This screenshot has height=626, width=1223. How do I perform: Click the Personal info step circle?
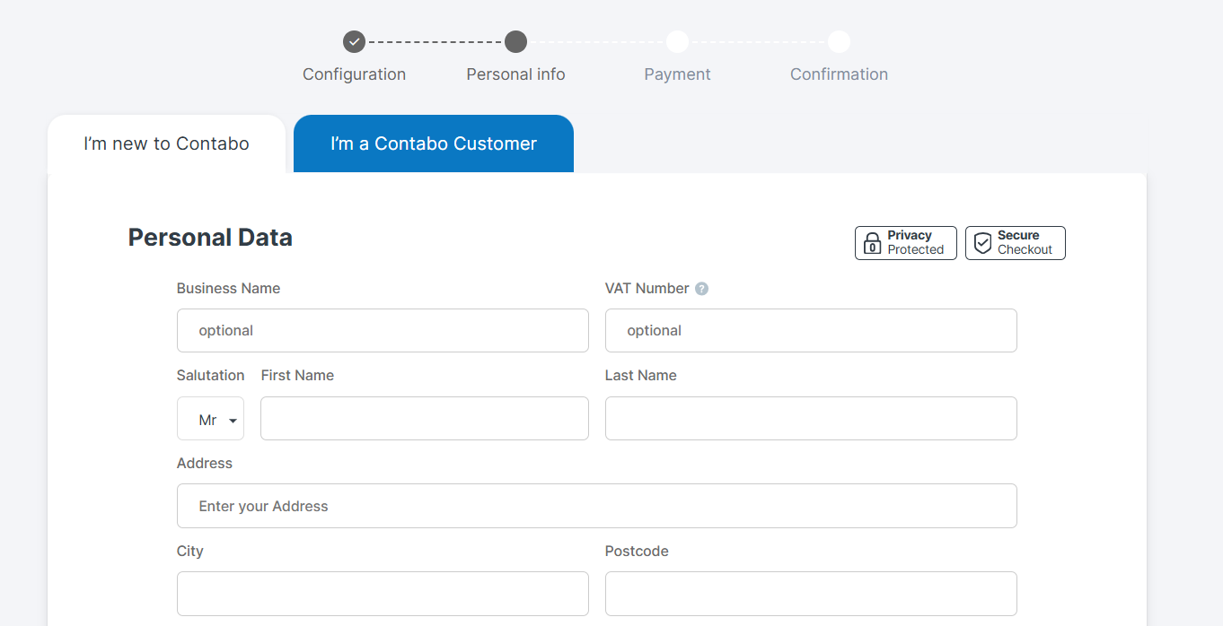pyautogui.click(x=515, y=41)
